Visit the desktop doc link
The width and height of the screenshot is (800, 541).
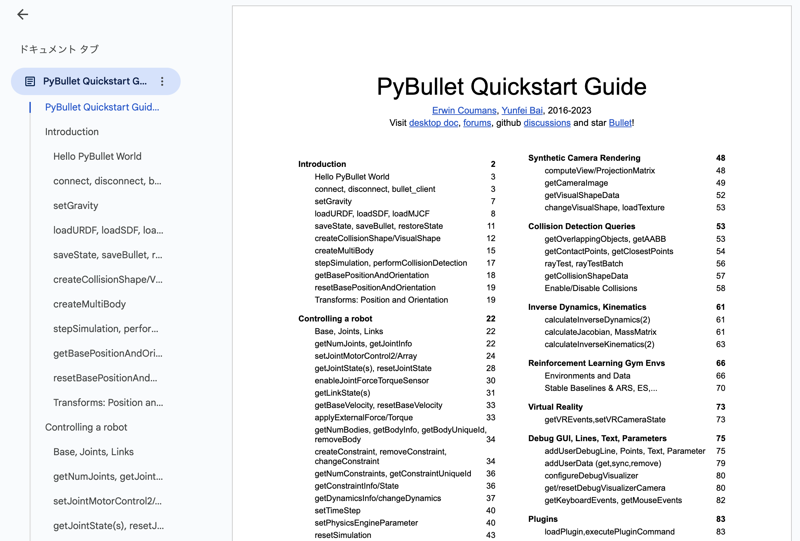coord(434,123)
